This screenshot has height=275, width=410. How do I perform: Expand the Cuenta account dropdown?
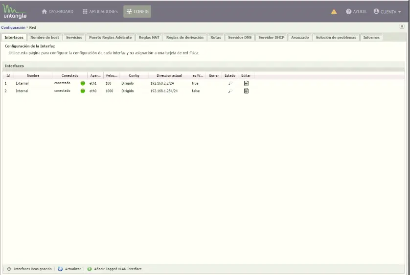click(x=387, y=12)
